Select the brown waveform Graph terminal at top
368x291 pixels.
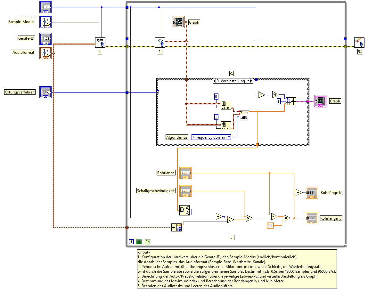[x=179, y=22]
